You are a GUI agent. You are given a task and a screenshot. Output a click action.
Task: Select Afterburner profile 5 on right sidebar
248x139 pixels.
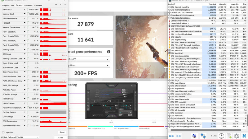coord(135,109)
